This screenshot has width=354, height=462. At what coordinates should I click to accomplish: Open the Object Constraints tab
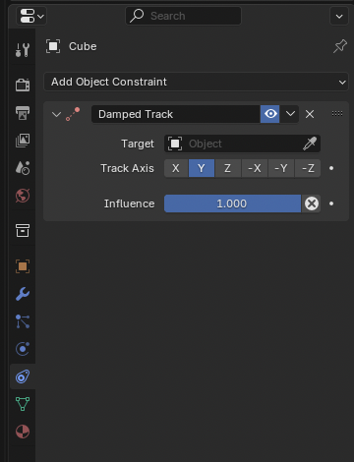(x=23, y=376)
